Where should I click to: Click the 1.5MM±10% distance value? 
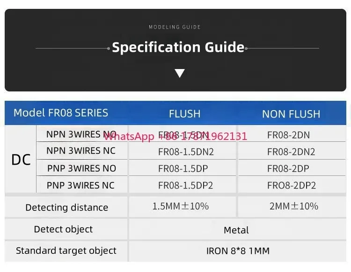coord(180,206)
